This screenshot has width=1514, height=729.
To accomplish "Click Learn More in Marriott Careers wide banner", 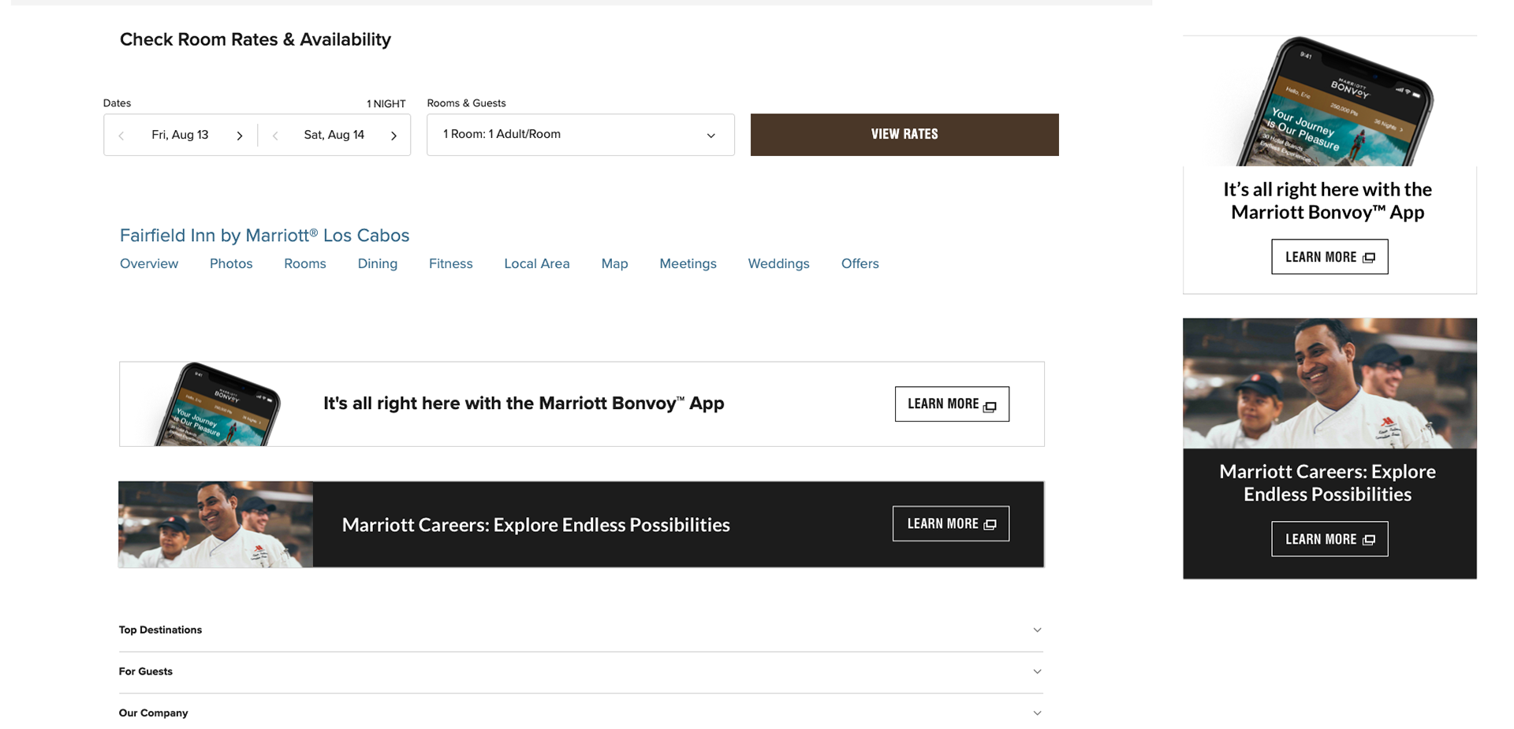I will coord(951,524).
